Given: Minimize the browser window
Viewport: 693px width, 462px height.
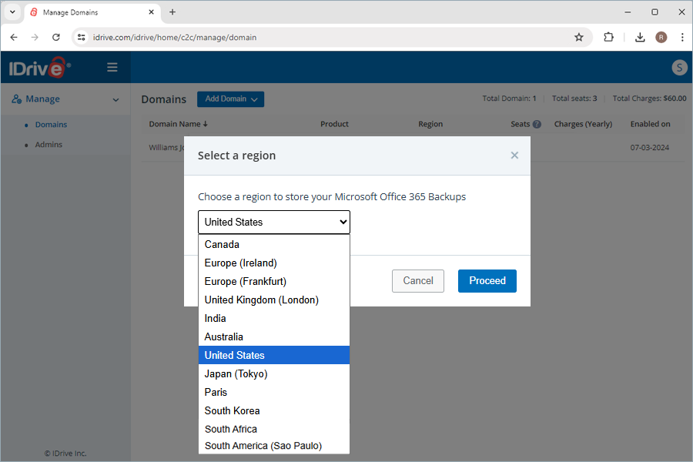Looking at the screenshot, I should pyautogui.click(x=628, y=12).
